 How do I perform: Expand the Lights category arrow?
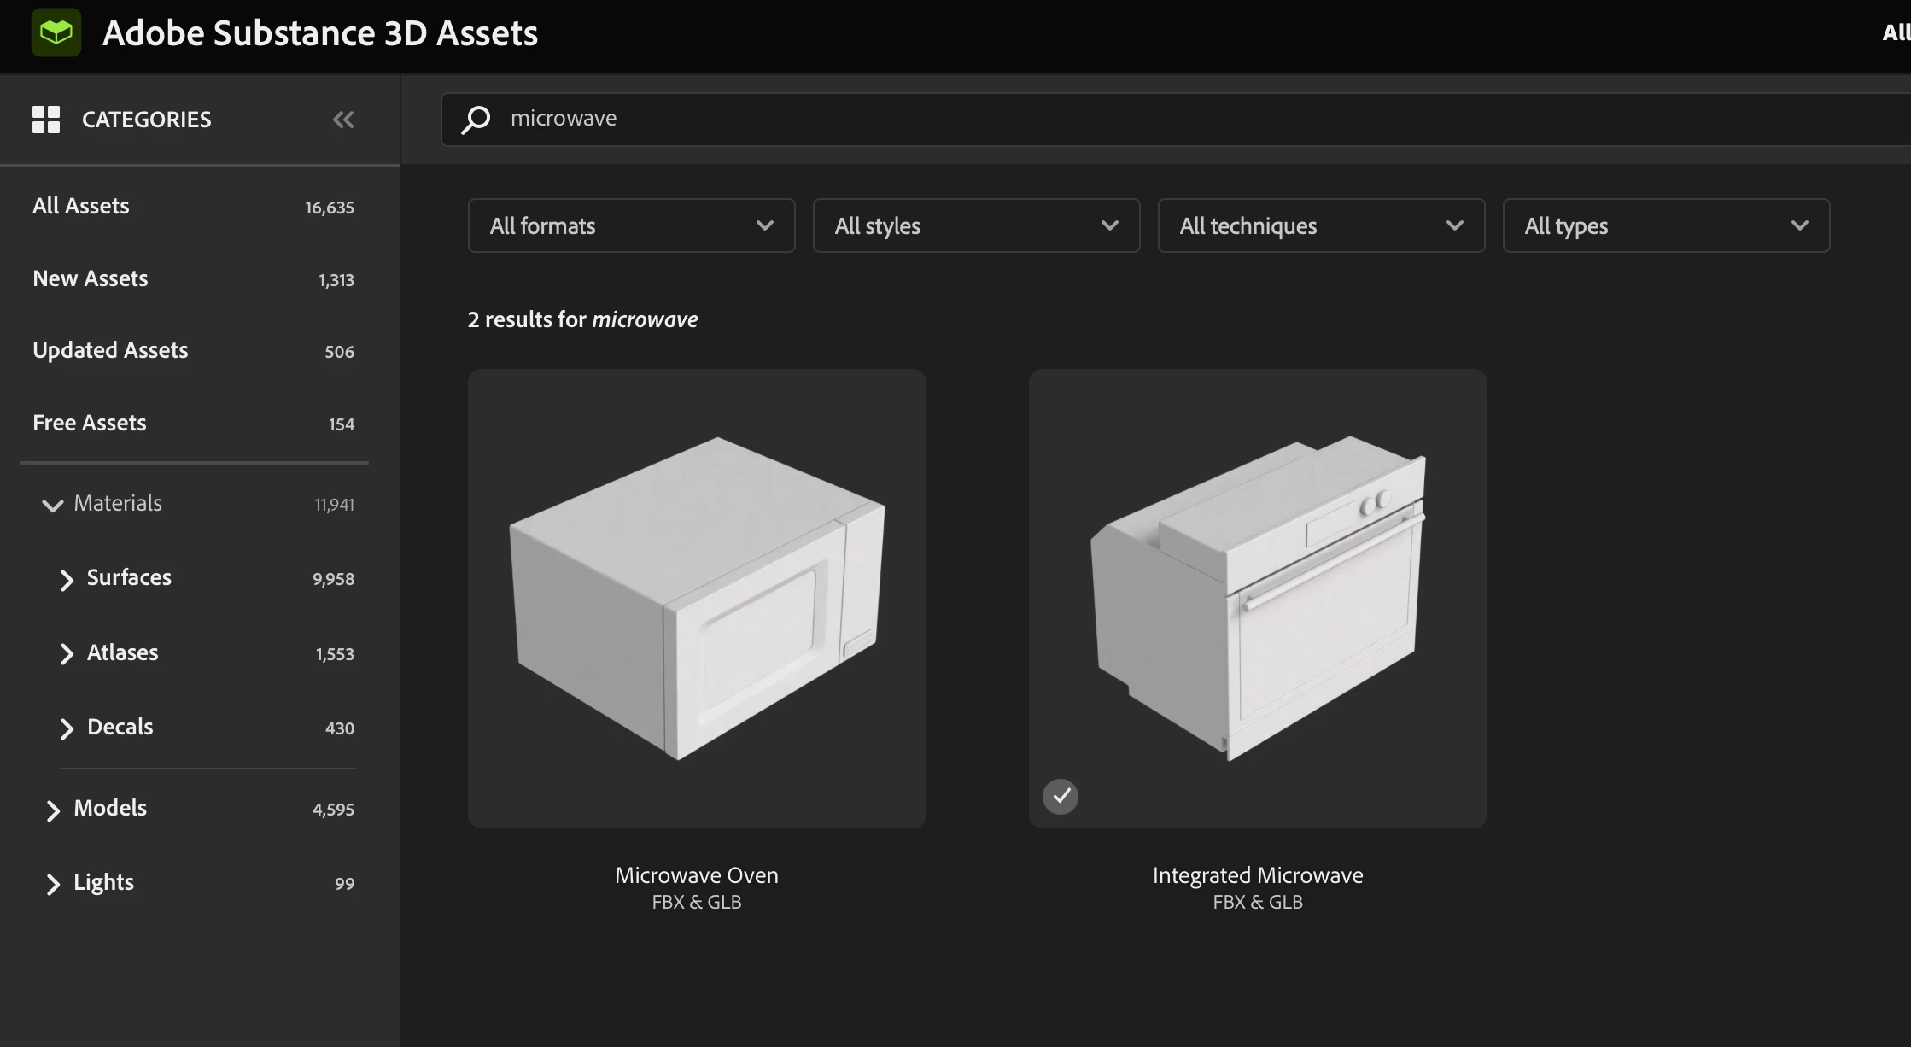click(53, 884)
